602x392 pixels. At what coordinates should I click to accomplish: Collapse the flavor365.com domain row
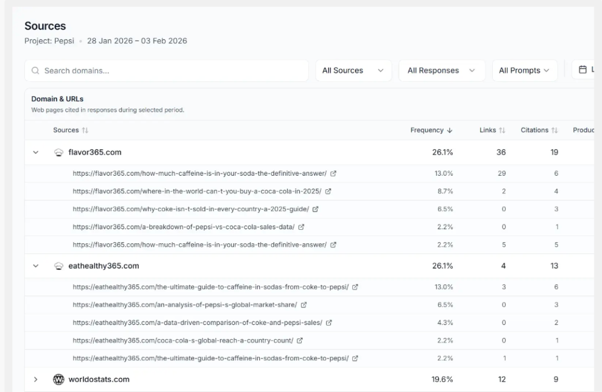(36, 152)
